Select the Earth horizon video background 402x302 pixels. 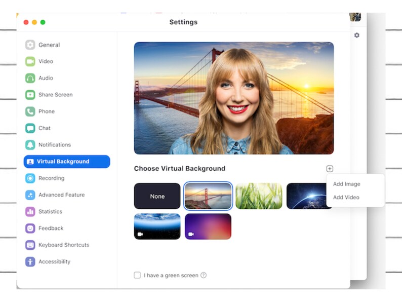[157, 226]
